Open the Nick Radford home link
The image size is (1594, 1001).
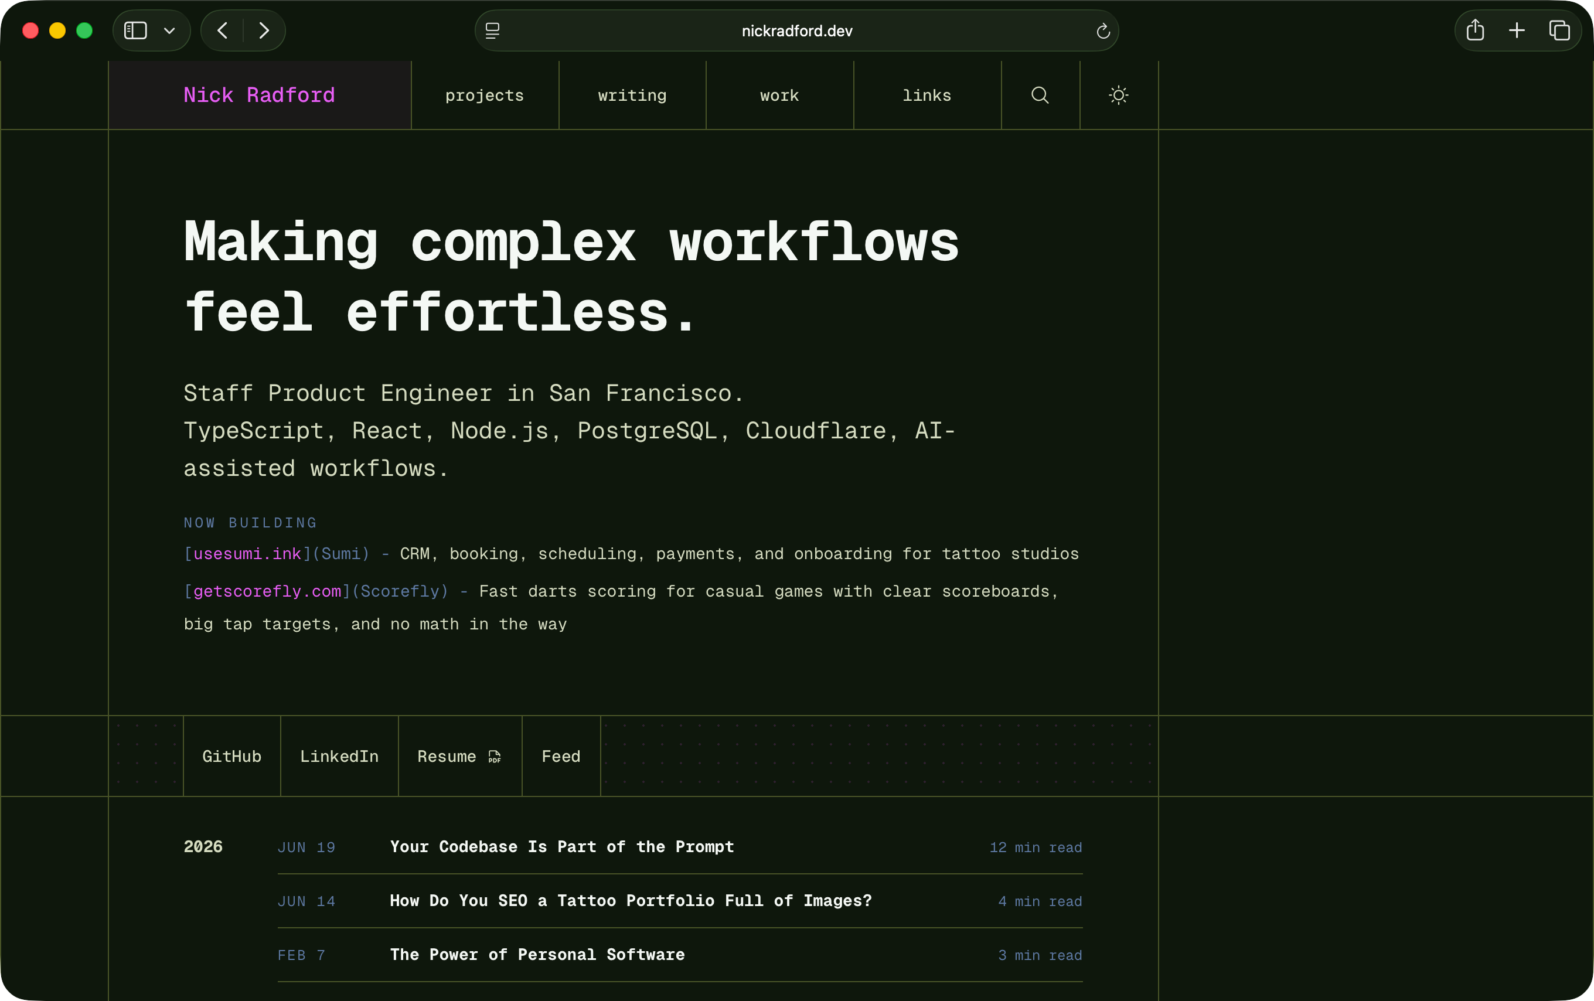click(260, 95)
